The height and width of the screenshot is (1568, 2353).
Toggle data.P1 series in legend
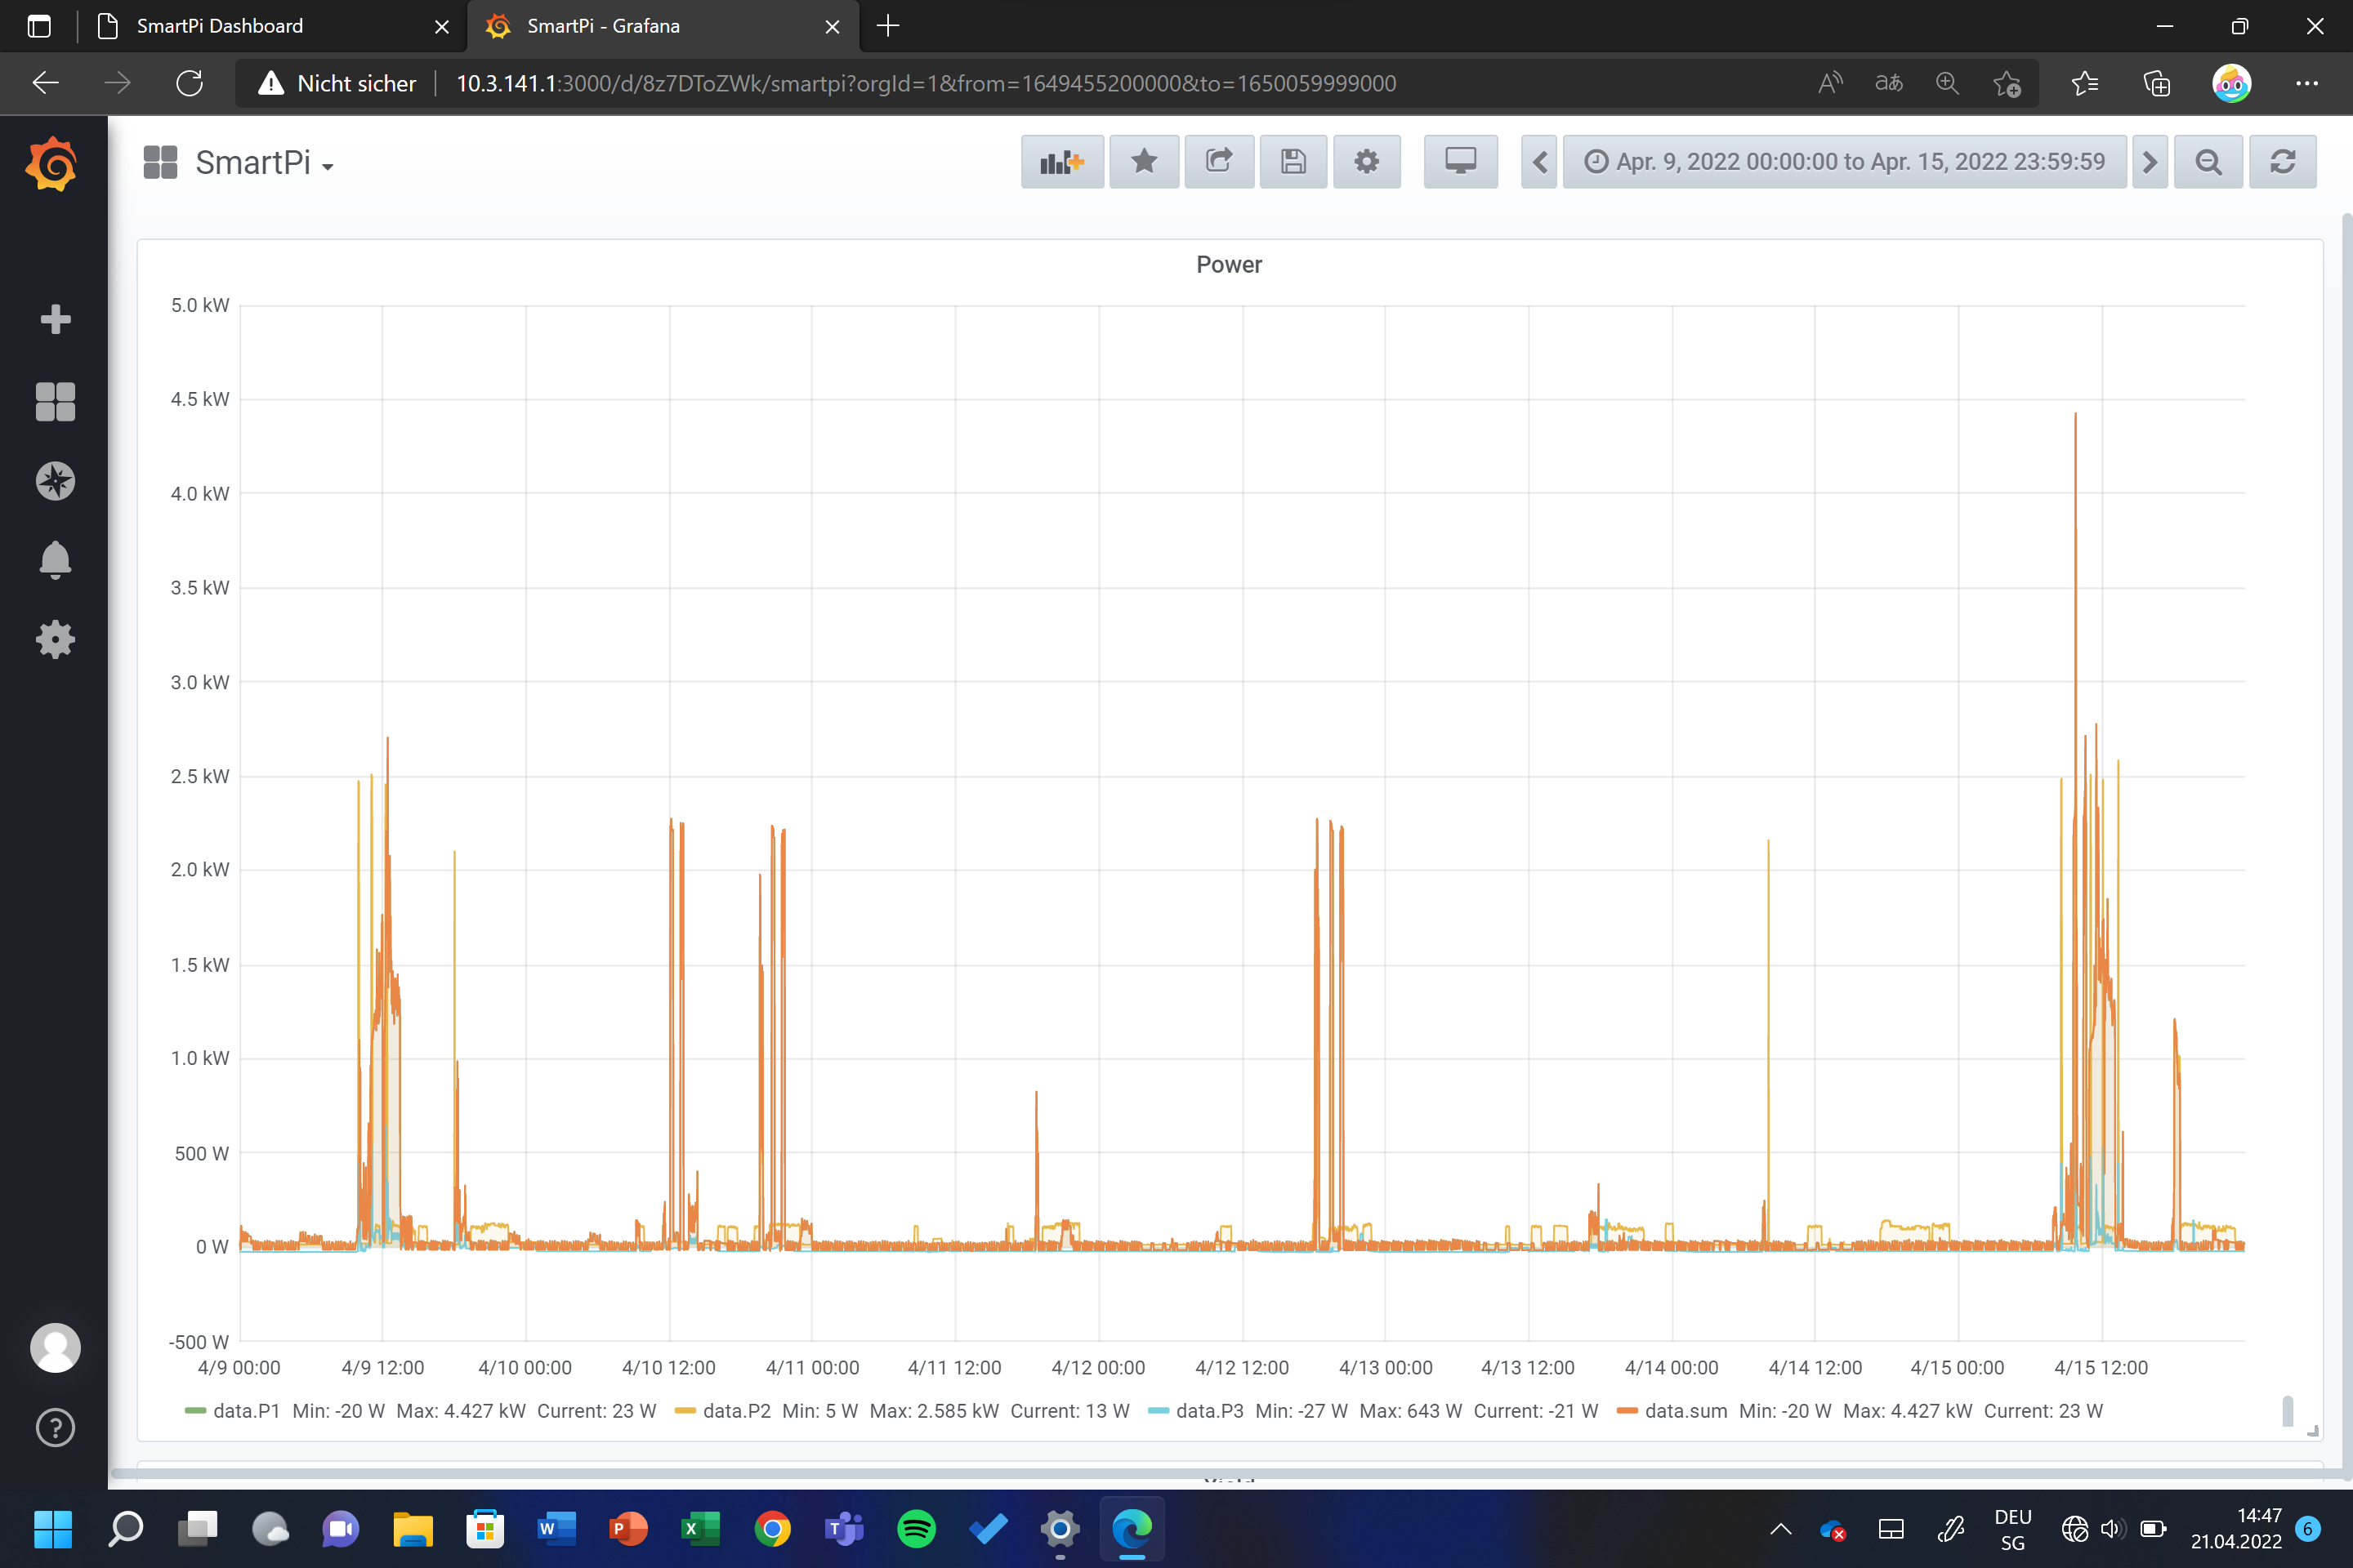click(246, 1411)
